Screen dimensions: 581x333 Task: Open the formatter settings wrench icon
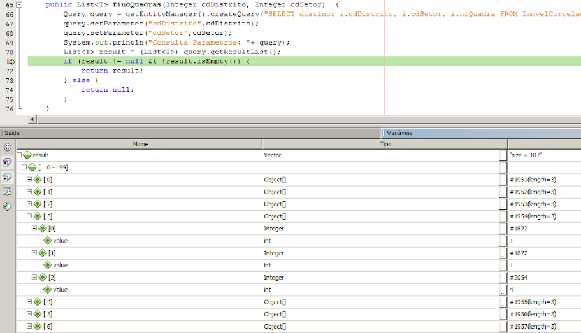[x=7, y=192]
